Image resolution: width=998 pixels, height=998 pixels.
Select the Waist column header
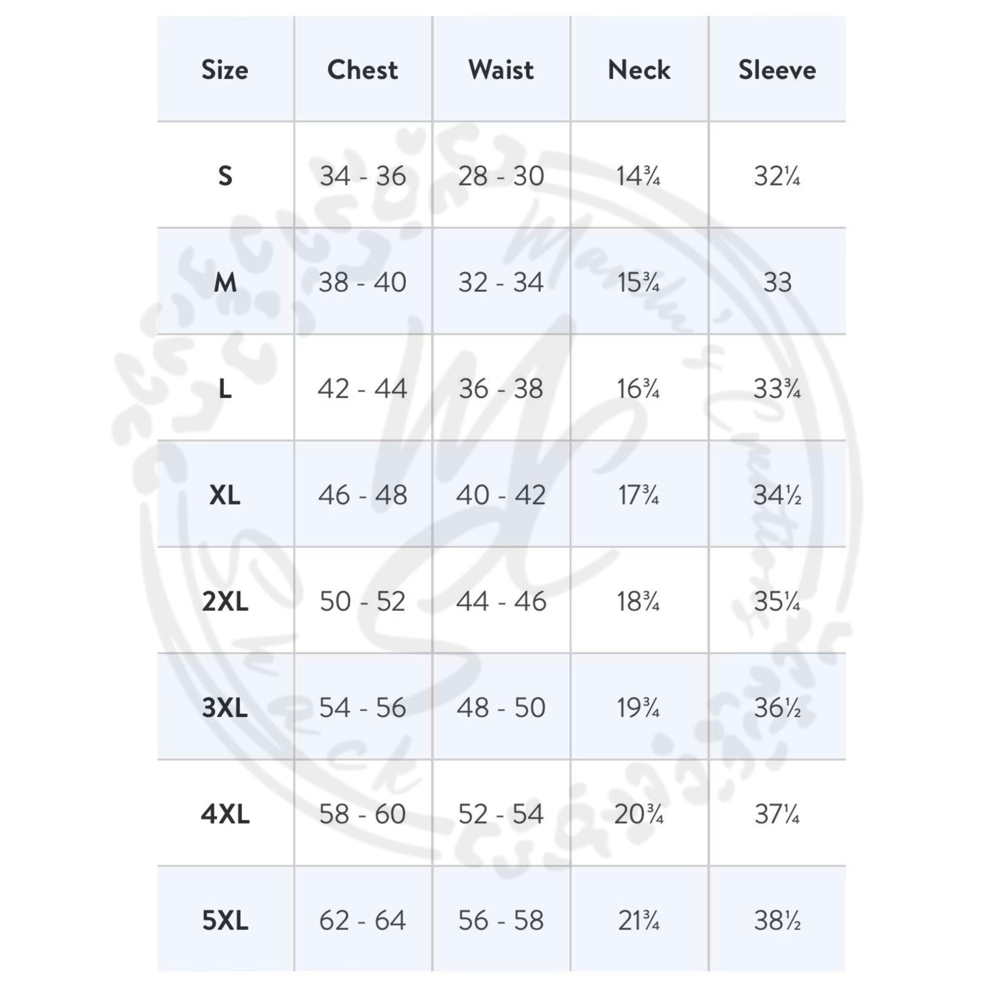[x=501, y=70]
